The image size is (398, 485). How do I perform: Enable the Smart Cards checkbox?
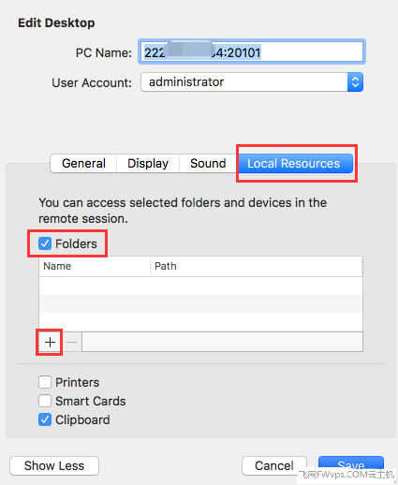(x=45, y=401)
